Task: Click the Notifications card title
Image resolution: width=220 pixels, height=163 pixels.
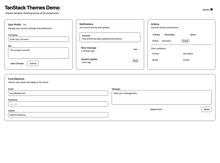Action: pos(86,24)
